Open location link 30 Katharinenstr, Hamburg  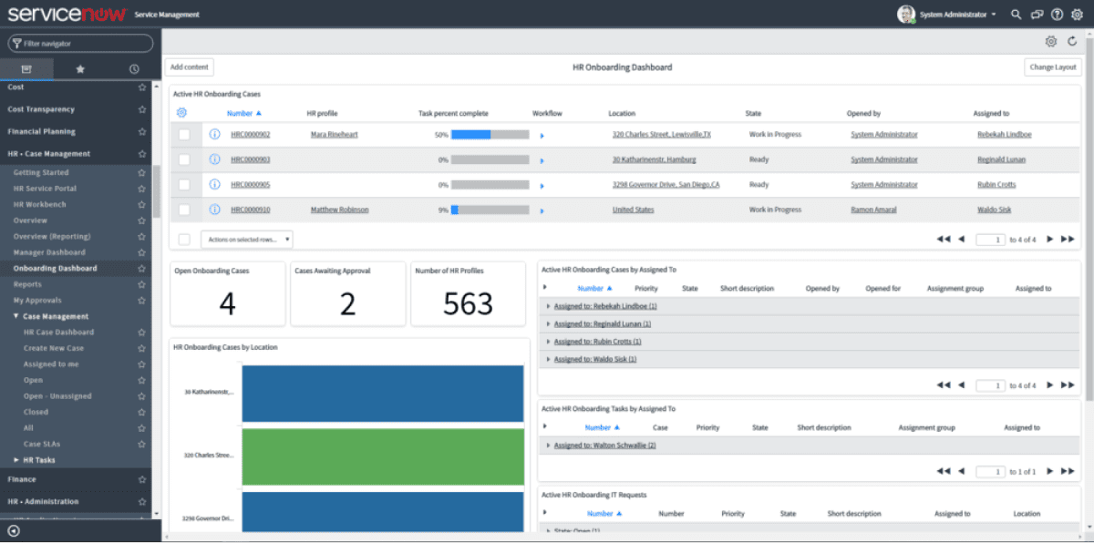click(x=655, y=159)
